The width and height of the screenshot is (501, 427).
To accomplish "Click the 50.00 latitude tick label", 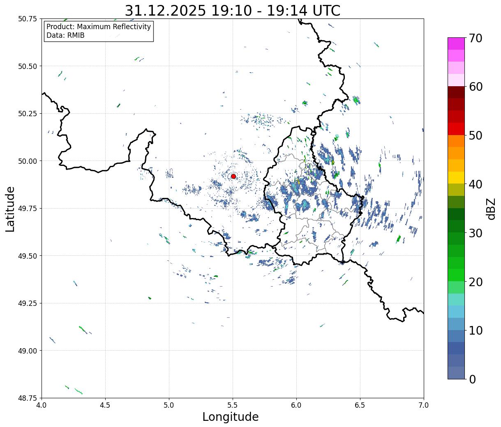I will click(28, 161).
